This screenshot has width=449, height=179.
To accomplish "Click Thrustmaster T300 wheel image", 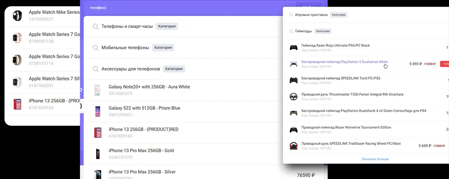I will coord(294,97).
